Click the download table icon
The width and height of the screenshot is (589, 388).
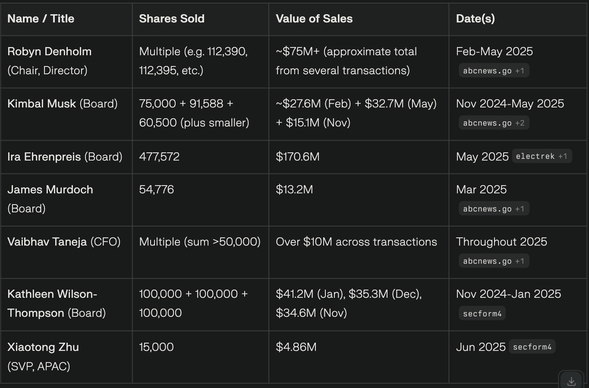[571, 381]
